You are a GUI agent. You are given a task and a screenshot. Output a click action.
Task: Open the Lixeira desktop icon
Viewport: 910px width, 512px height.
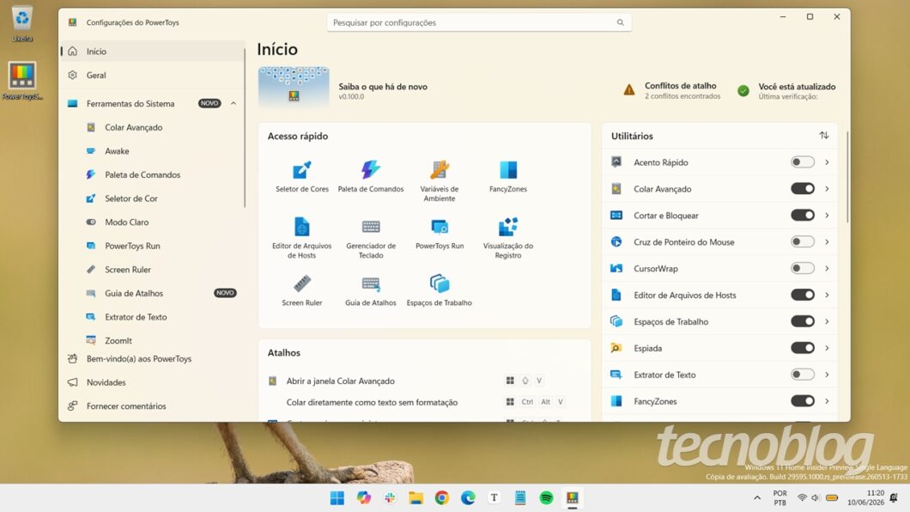coord(22,24)
